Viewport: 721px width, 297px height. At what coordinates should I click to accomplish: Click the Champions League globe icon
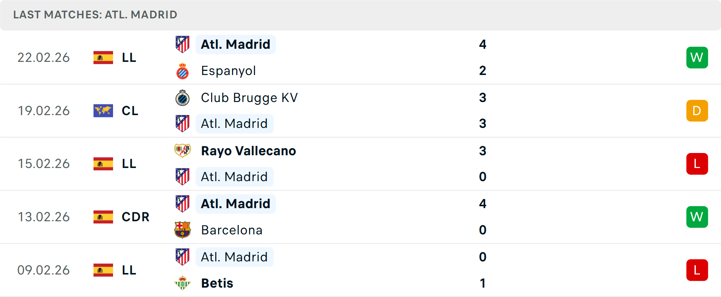[103, 111]
